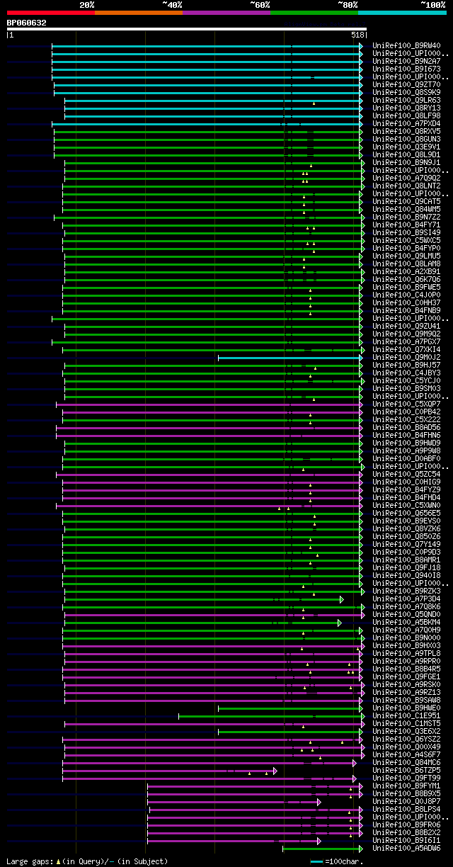Select the UniRef100_B4FHN6 label

point(406,436)
